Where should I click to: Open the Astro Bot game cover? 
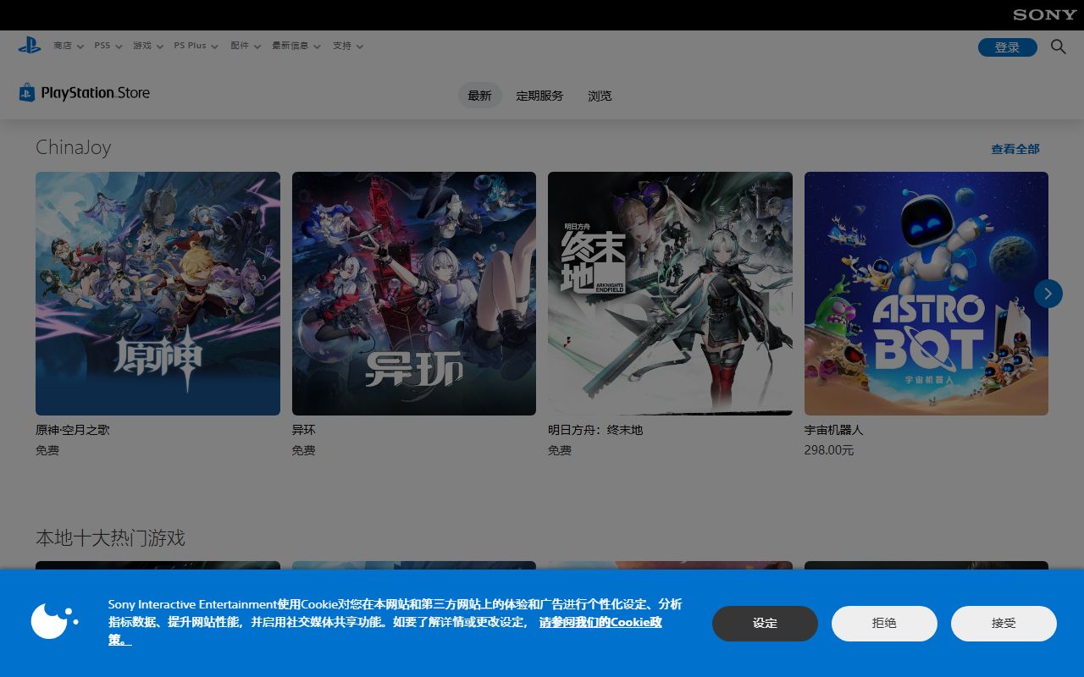point(926,294)
